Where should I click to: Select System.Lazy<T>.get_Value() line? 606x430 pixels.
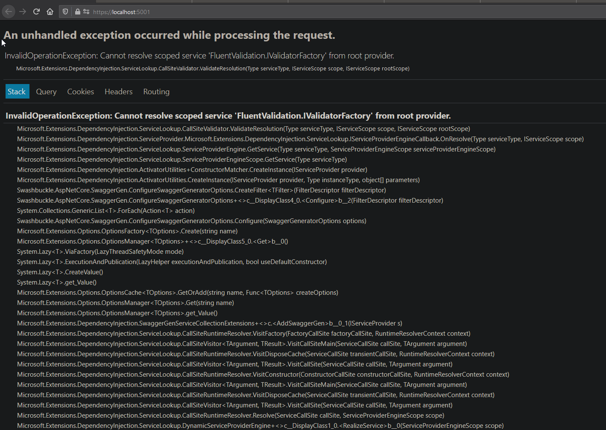(x=57, y=282)
